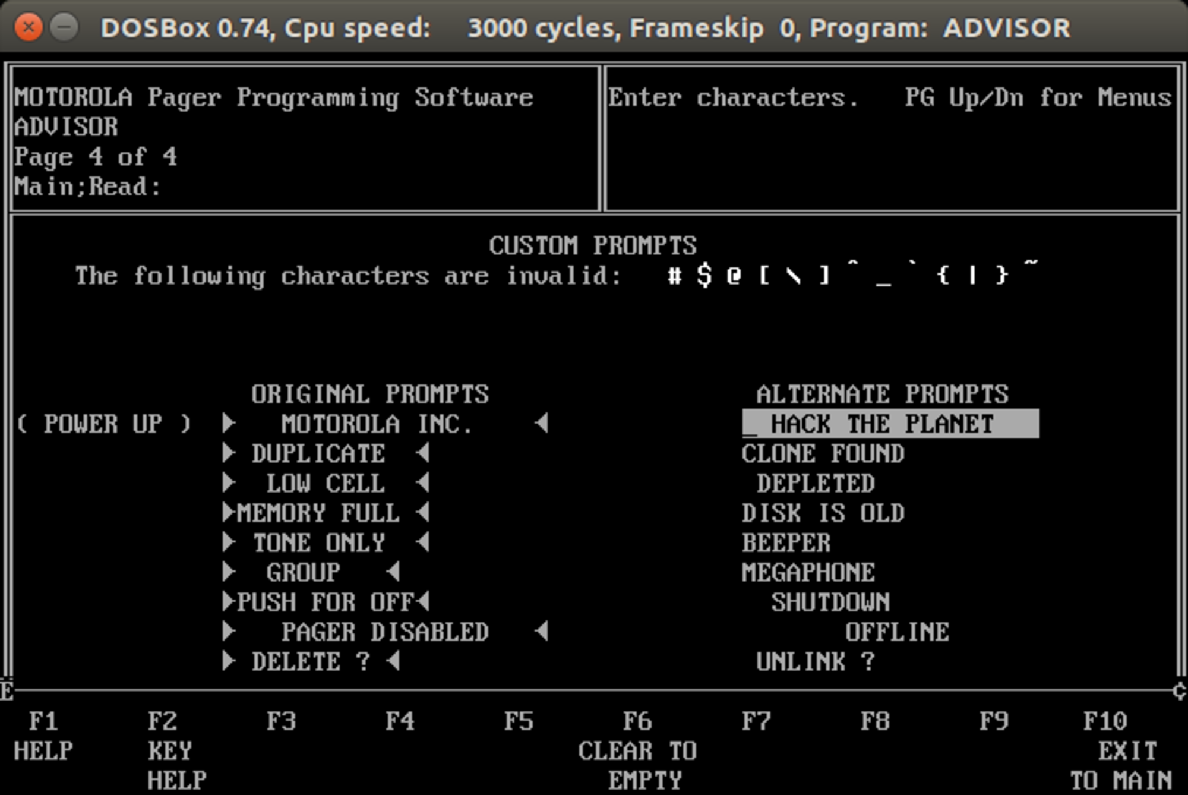Click the left-pointing arrow after DELETE ?
Viewport: 1188px width, 795px height.
click(393, 661)
